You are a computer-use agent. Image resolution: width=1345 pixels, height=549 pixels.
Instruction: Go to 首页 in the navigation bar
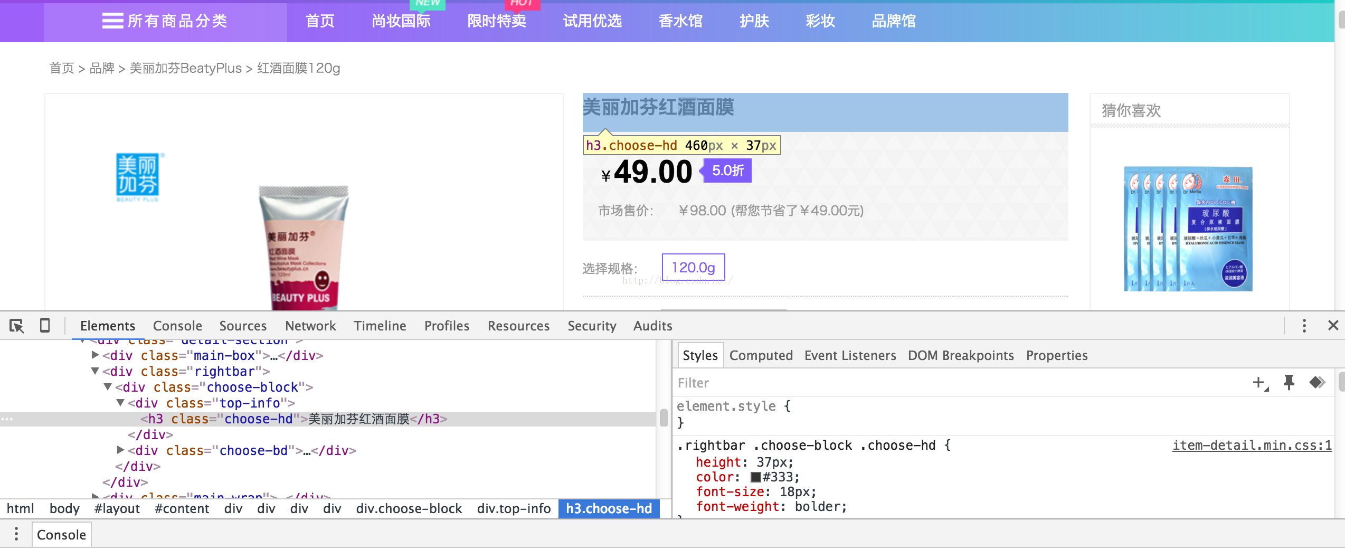320,21
